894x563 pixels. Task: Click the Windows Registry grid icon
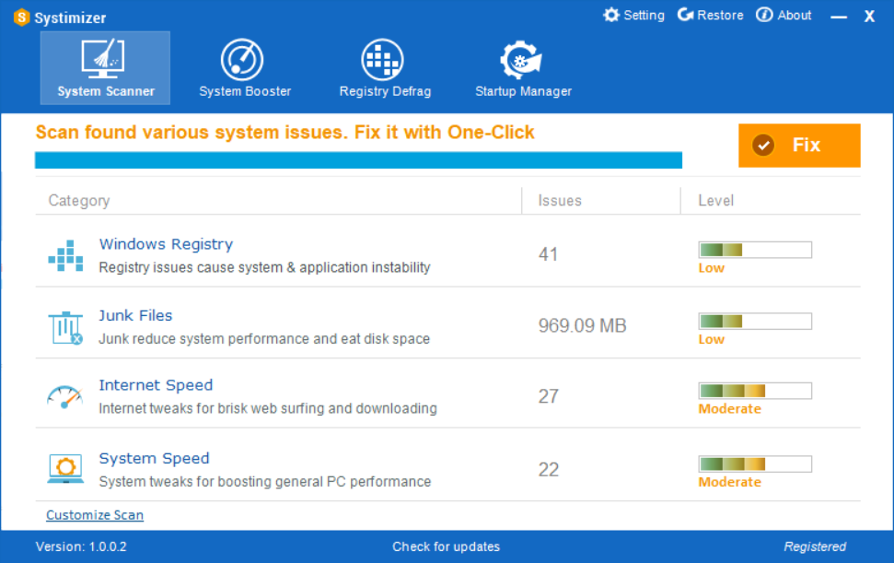(65, 255)
